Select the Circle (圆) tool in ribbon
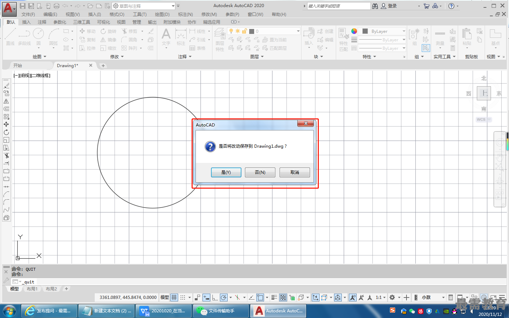This screenshot has width=509, height=318. point(38,37)
